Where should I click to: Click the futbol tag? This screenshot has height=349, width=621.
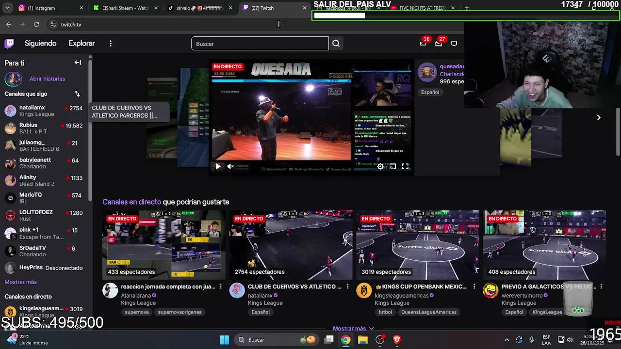pyautogui.click(x=385, y=312)
